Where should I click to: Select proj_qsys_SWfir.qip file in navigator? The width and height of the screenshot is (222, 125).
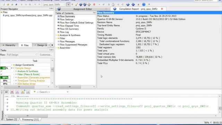coord(28,15)
